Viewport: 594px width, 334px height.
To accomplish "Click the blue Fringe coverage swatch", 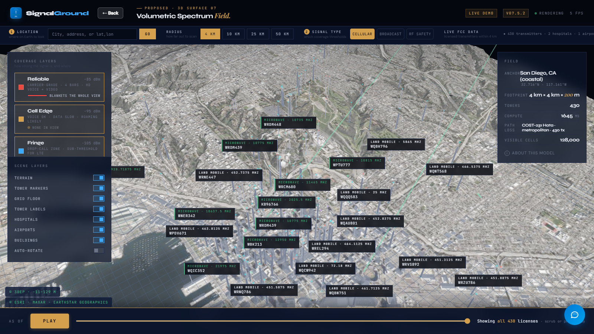I will tap(21, 151).
